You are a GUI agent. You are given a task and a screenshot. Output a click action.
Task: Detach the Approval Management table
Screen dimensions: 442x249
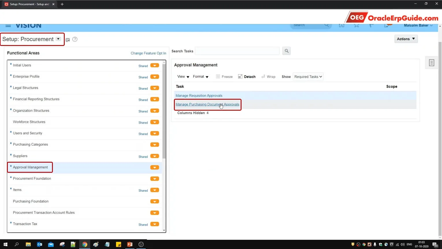[247, 77]
